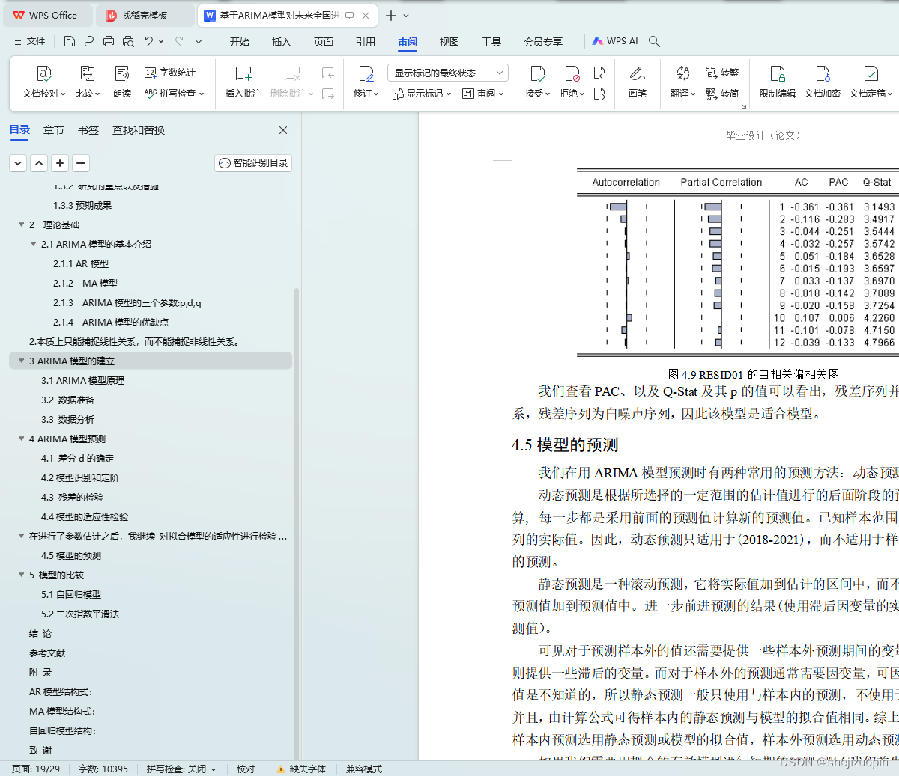Switch to the 书签 navigation pane tab
899x776 pixels.
coord(88,130)
